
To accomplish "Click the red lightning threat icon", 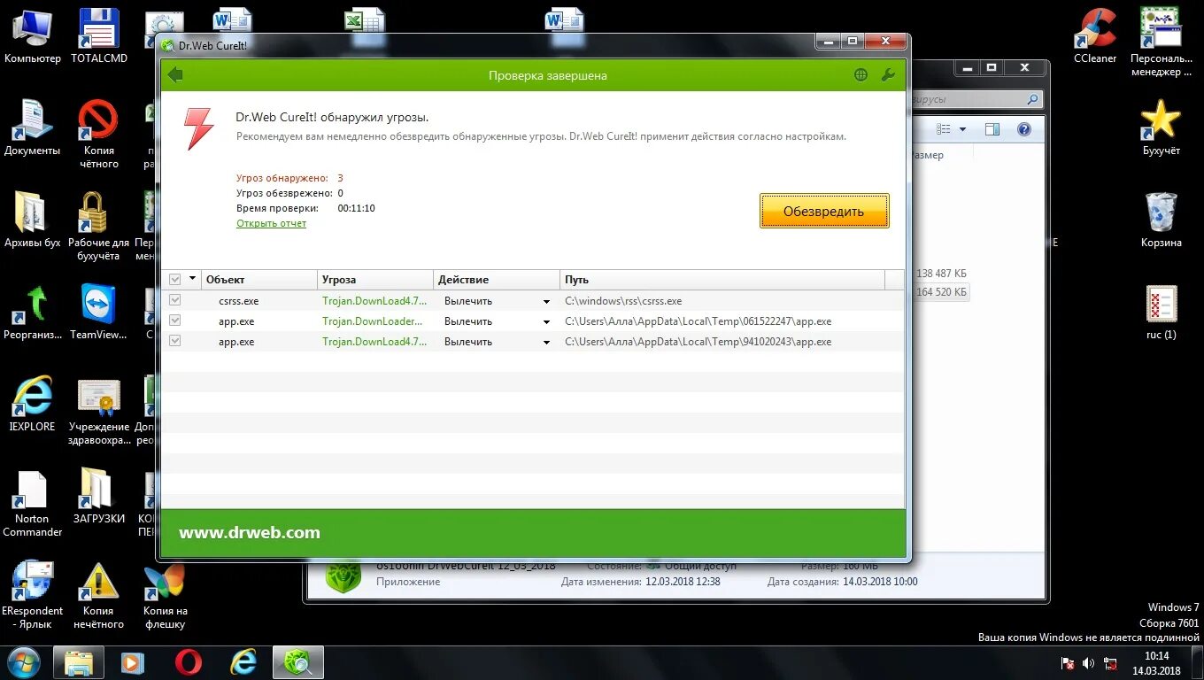I will (199, 128).
